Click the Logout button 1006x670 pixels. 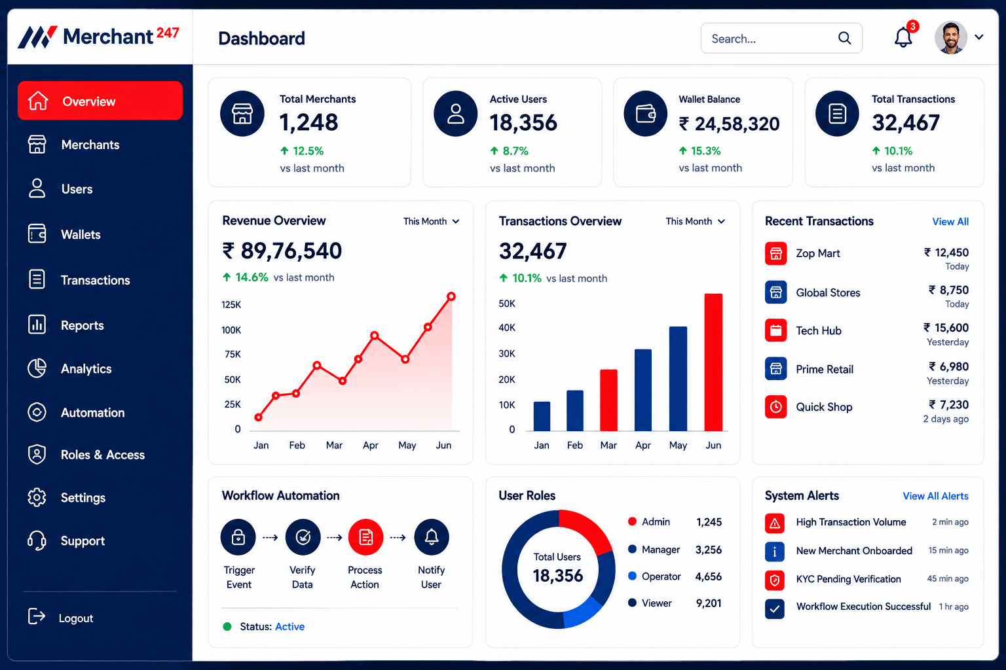(x=61, y=618)
